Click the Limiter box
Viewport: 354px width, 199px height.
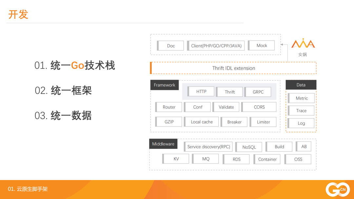[x=263, y=122]
